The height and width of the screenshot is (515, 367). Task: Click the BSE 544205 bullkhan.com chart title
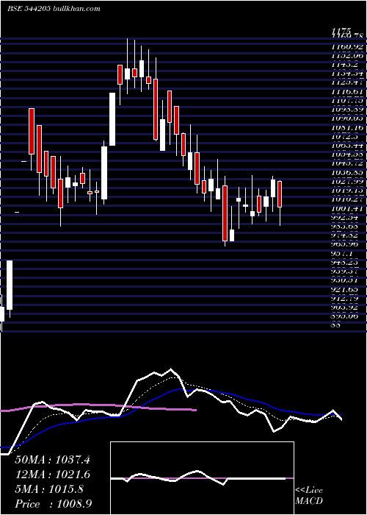[54, 9]
